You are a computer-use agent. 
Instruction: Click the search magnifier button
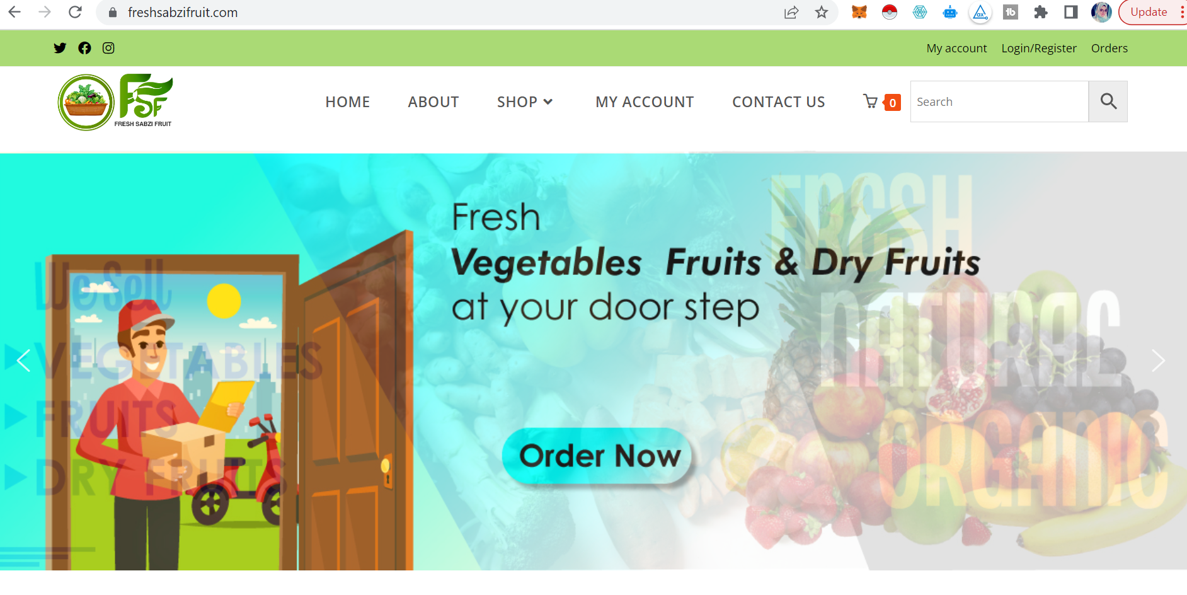point(1108,101)
